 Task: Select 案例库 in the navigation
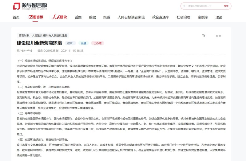tap(203, 17)
